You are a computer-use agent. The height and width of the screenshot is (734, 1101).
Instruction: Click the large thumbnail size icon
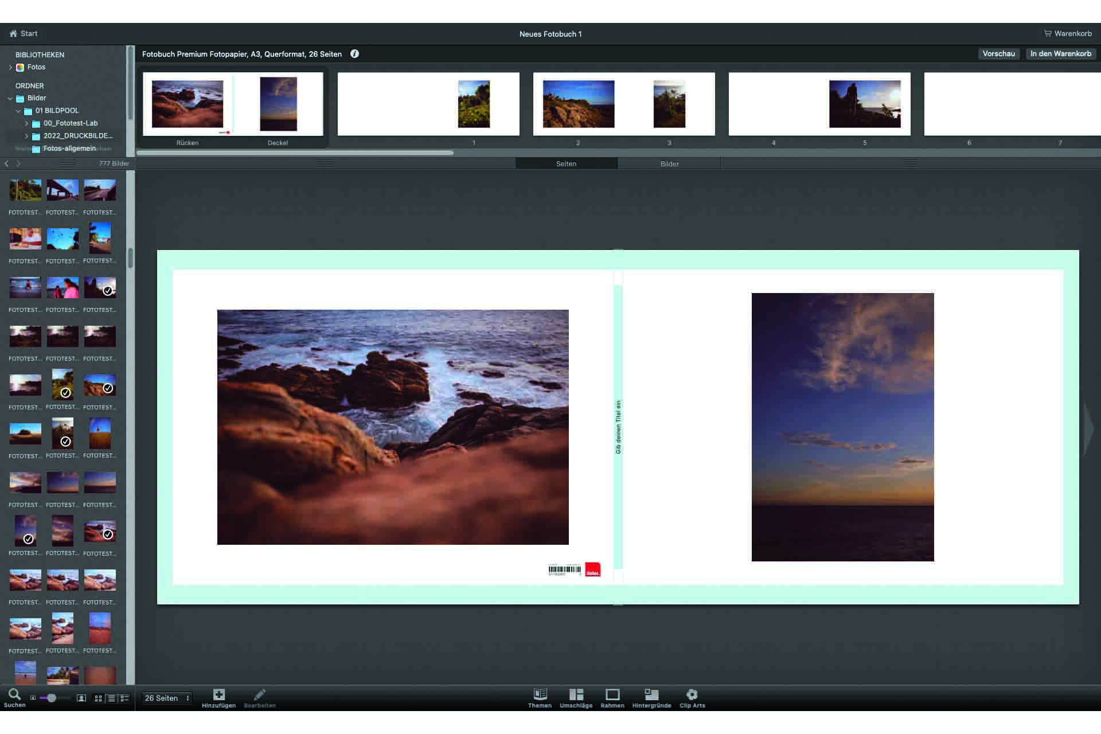coord(81,698)
